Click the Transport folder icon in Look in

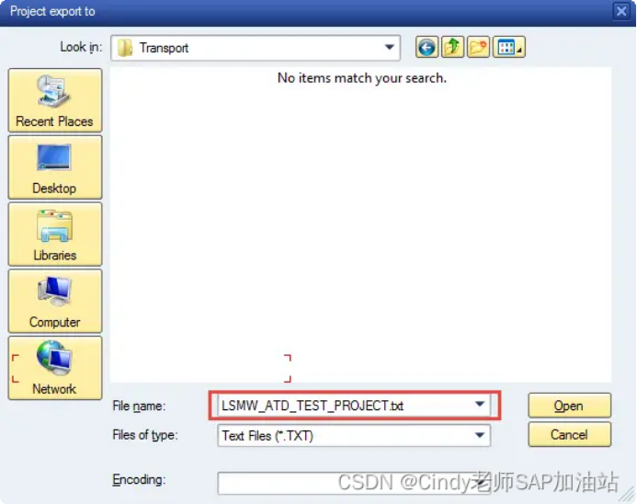point(125,48)
